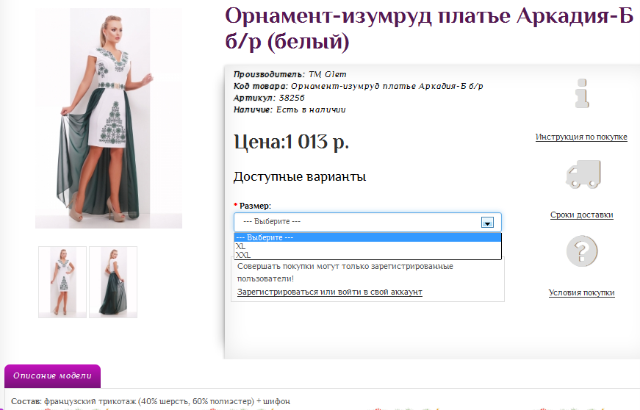Click the delivery truck icon
The image size is (640, 410).
583,174
